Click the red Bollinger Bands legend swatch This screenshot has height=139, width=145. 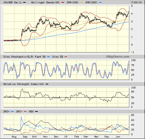coord(63,3)
